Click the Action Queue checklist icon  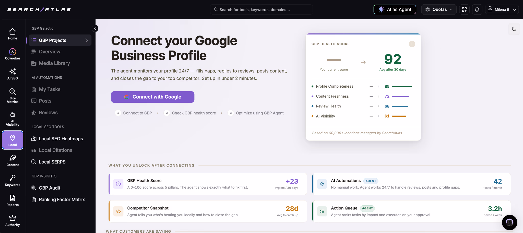(x=322, y=211)
